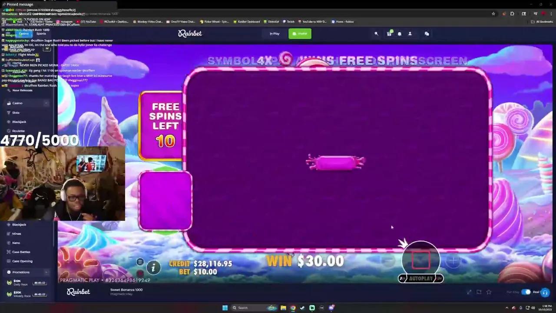Screen dimensions: 556x313
Task: Open the KickBot Dashboard bookmark
Action: 247,22
